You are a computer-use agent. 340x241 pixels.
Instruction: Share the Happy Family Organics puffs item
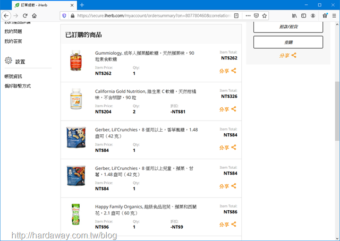pyautogui.click(x=228, y=225)
